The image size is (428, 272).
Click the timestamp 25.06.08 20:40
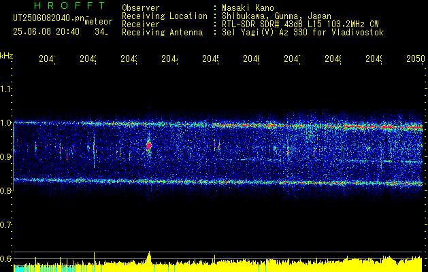pyautogui.click(x=46, y=32)
